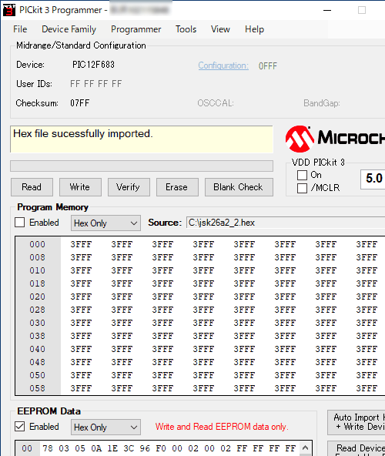The height and width of the screenshot is (456, 385).
Task: Click the Read button
Action: (32, 187)
